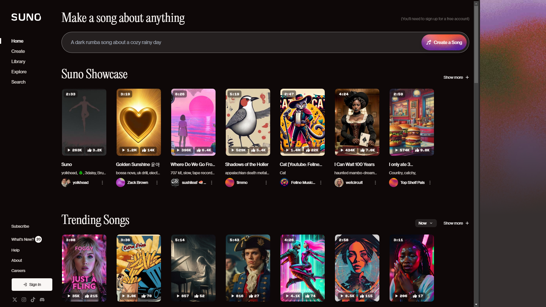Click the username Top Shelf Pals
546x307 pixels.
point(412,182)
